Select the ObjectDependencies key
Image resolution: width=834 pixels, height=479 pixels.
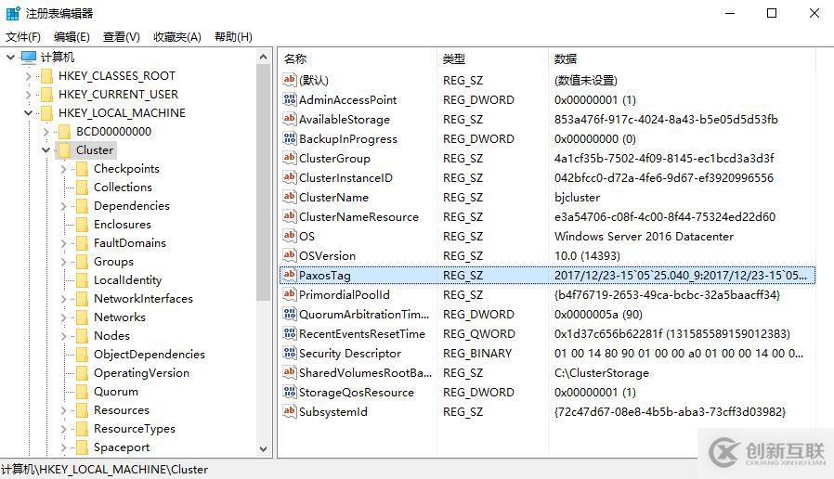click(x=150, y=355)
